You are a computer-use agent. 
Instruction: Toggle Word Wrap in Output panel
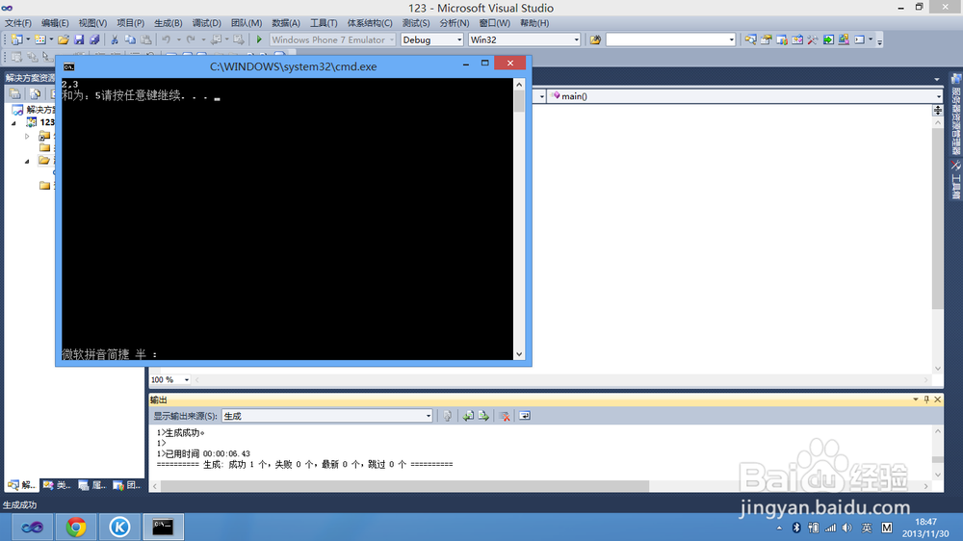(x=525, y=417)
